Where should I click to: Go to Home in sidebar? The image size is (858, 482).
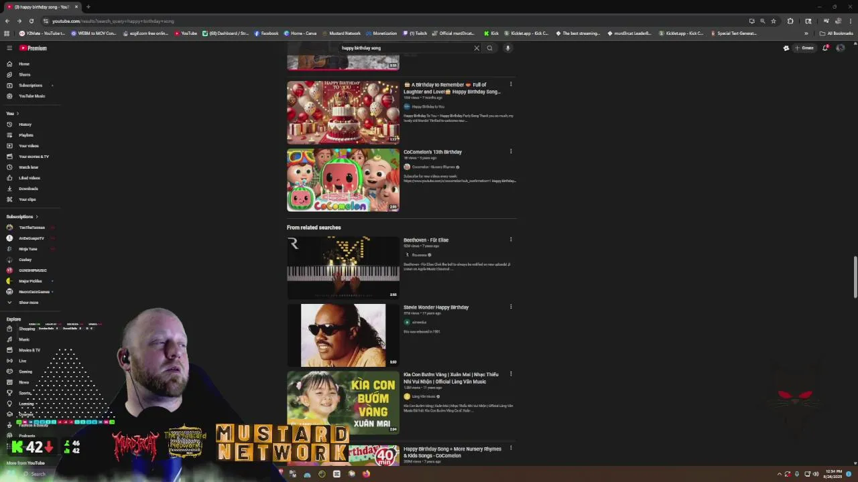(x=23, y=64)
